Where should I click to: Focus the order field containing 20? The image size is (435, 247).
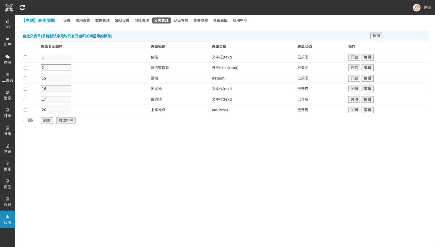(x=56, y=110)
